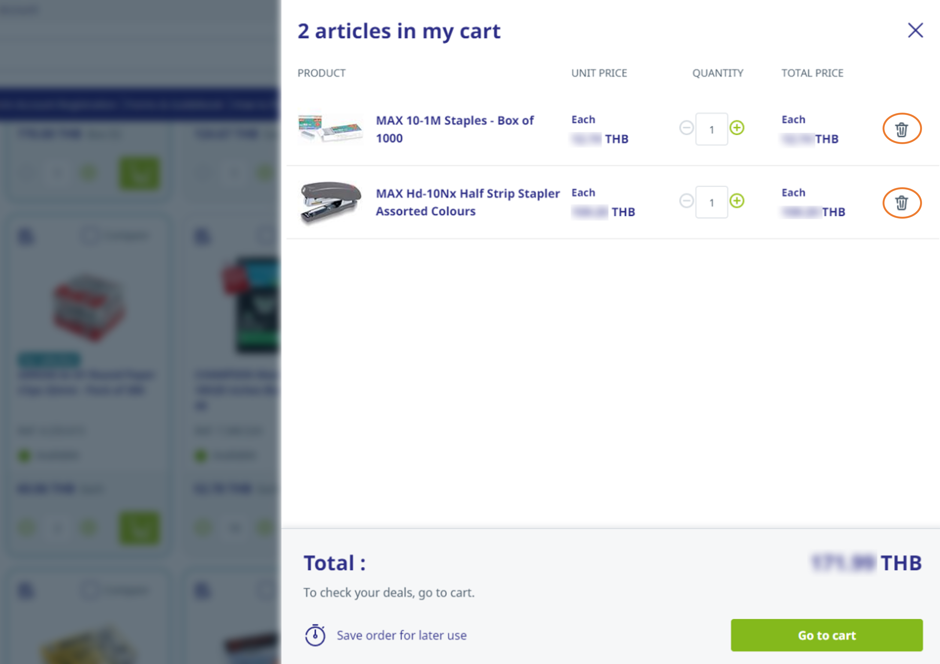This screenshot has height=664, width=940.
Task: Click the QUANTITY column header
Action: coord(717,73)
